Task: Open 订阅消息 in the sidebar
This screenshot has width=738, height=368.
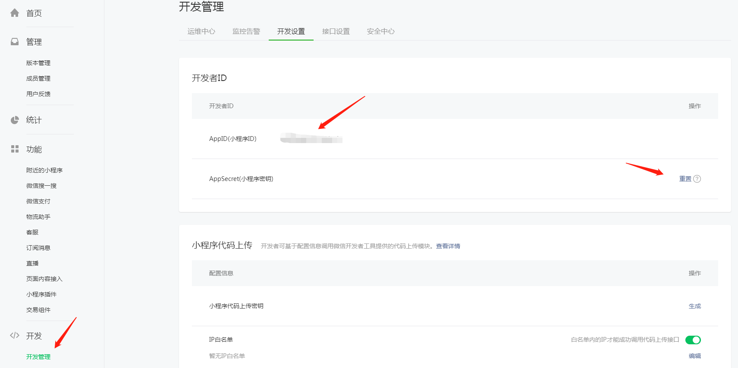Action: pyautogui.click(x=38, y=248)
